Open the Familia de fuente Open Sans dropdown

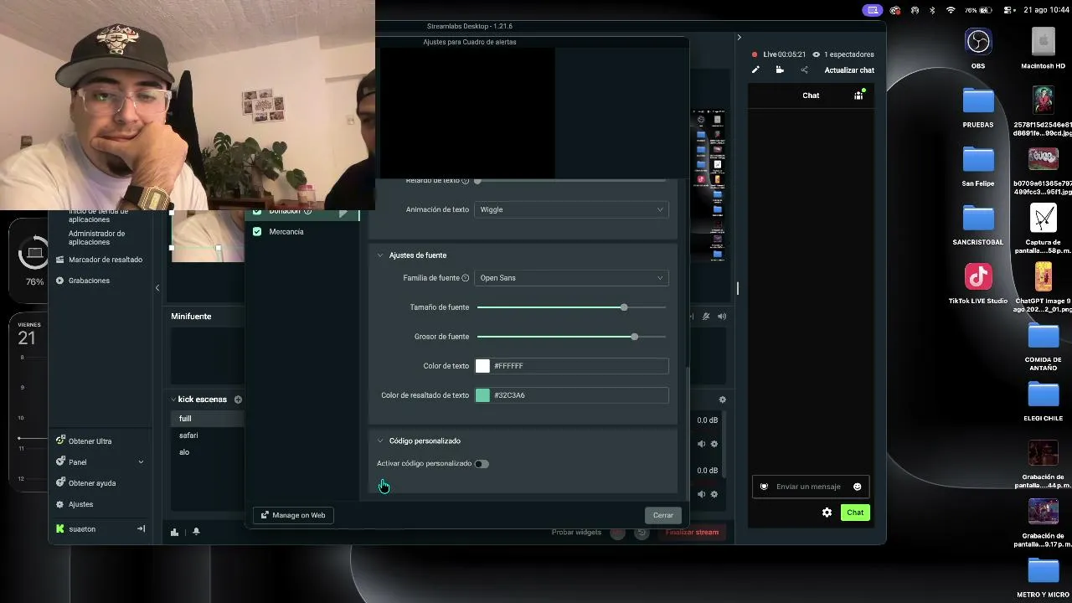pyautogui.click(x=571, y=278)
